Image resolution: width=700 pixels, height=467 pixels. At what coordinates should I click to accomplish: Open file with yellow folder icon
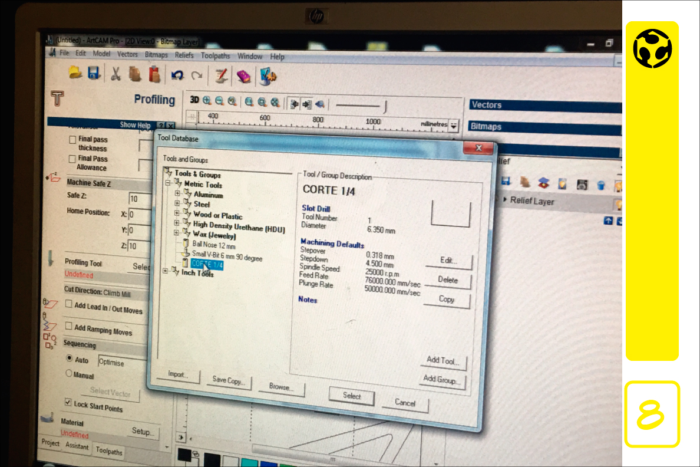[75, 73]
